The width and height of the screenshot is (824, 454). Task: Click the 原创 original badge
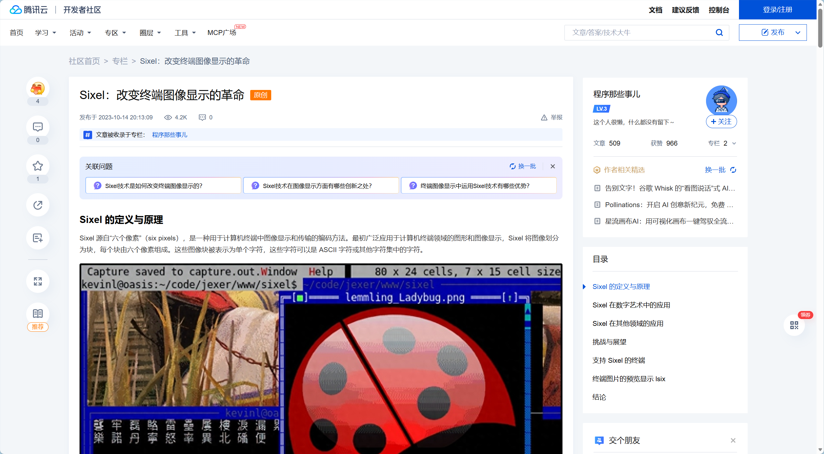tap(261, 95)
